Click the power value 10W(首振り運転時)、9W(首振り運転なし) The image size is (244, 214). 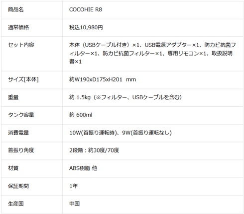pyautogui.click(x=121, y=133)
